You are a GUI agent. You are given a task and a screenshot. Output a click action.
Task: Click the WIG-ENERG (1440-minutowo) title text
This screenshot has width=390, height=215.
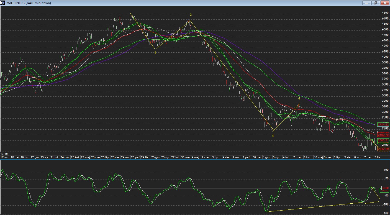[x=29, y=3]
